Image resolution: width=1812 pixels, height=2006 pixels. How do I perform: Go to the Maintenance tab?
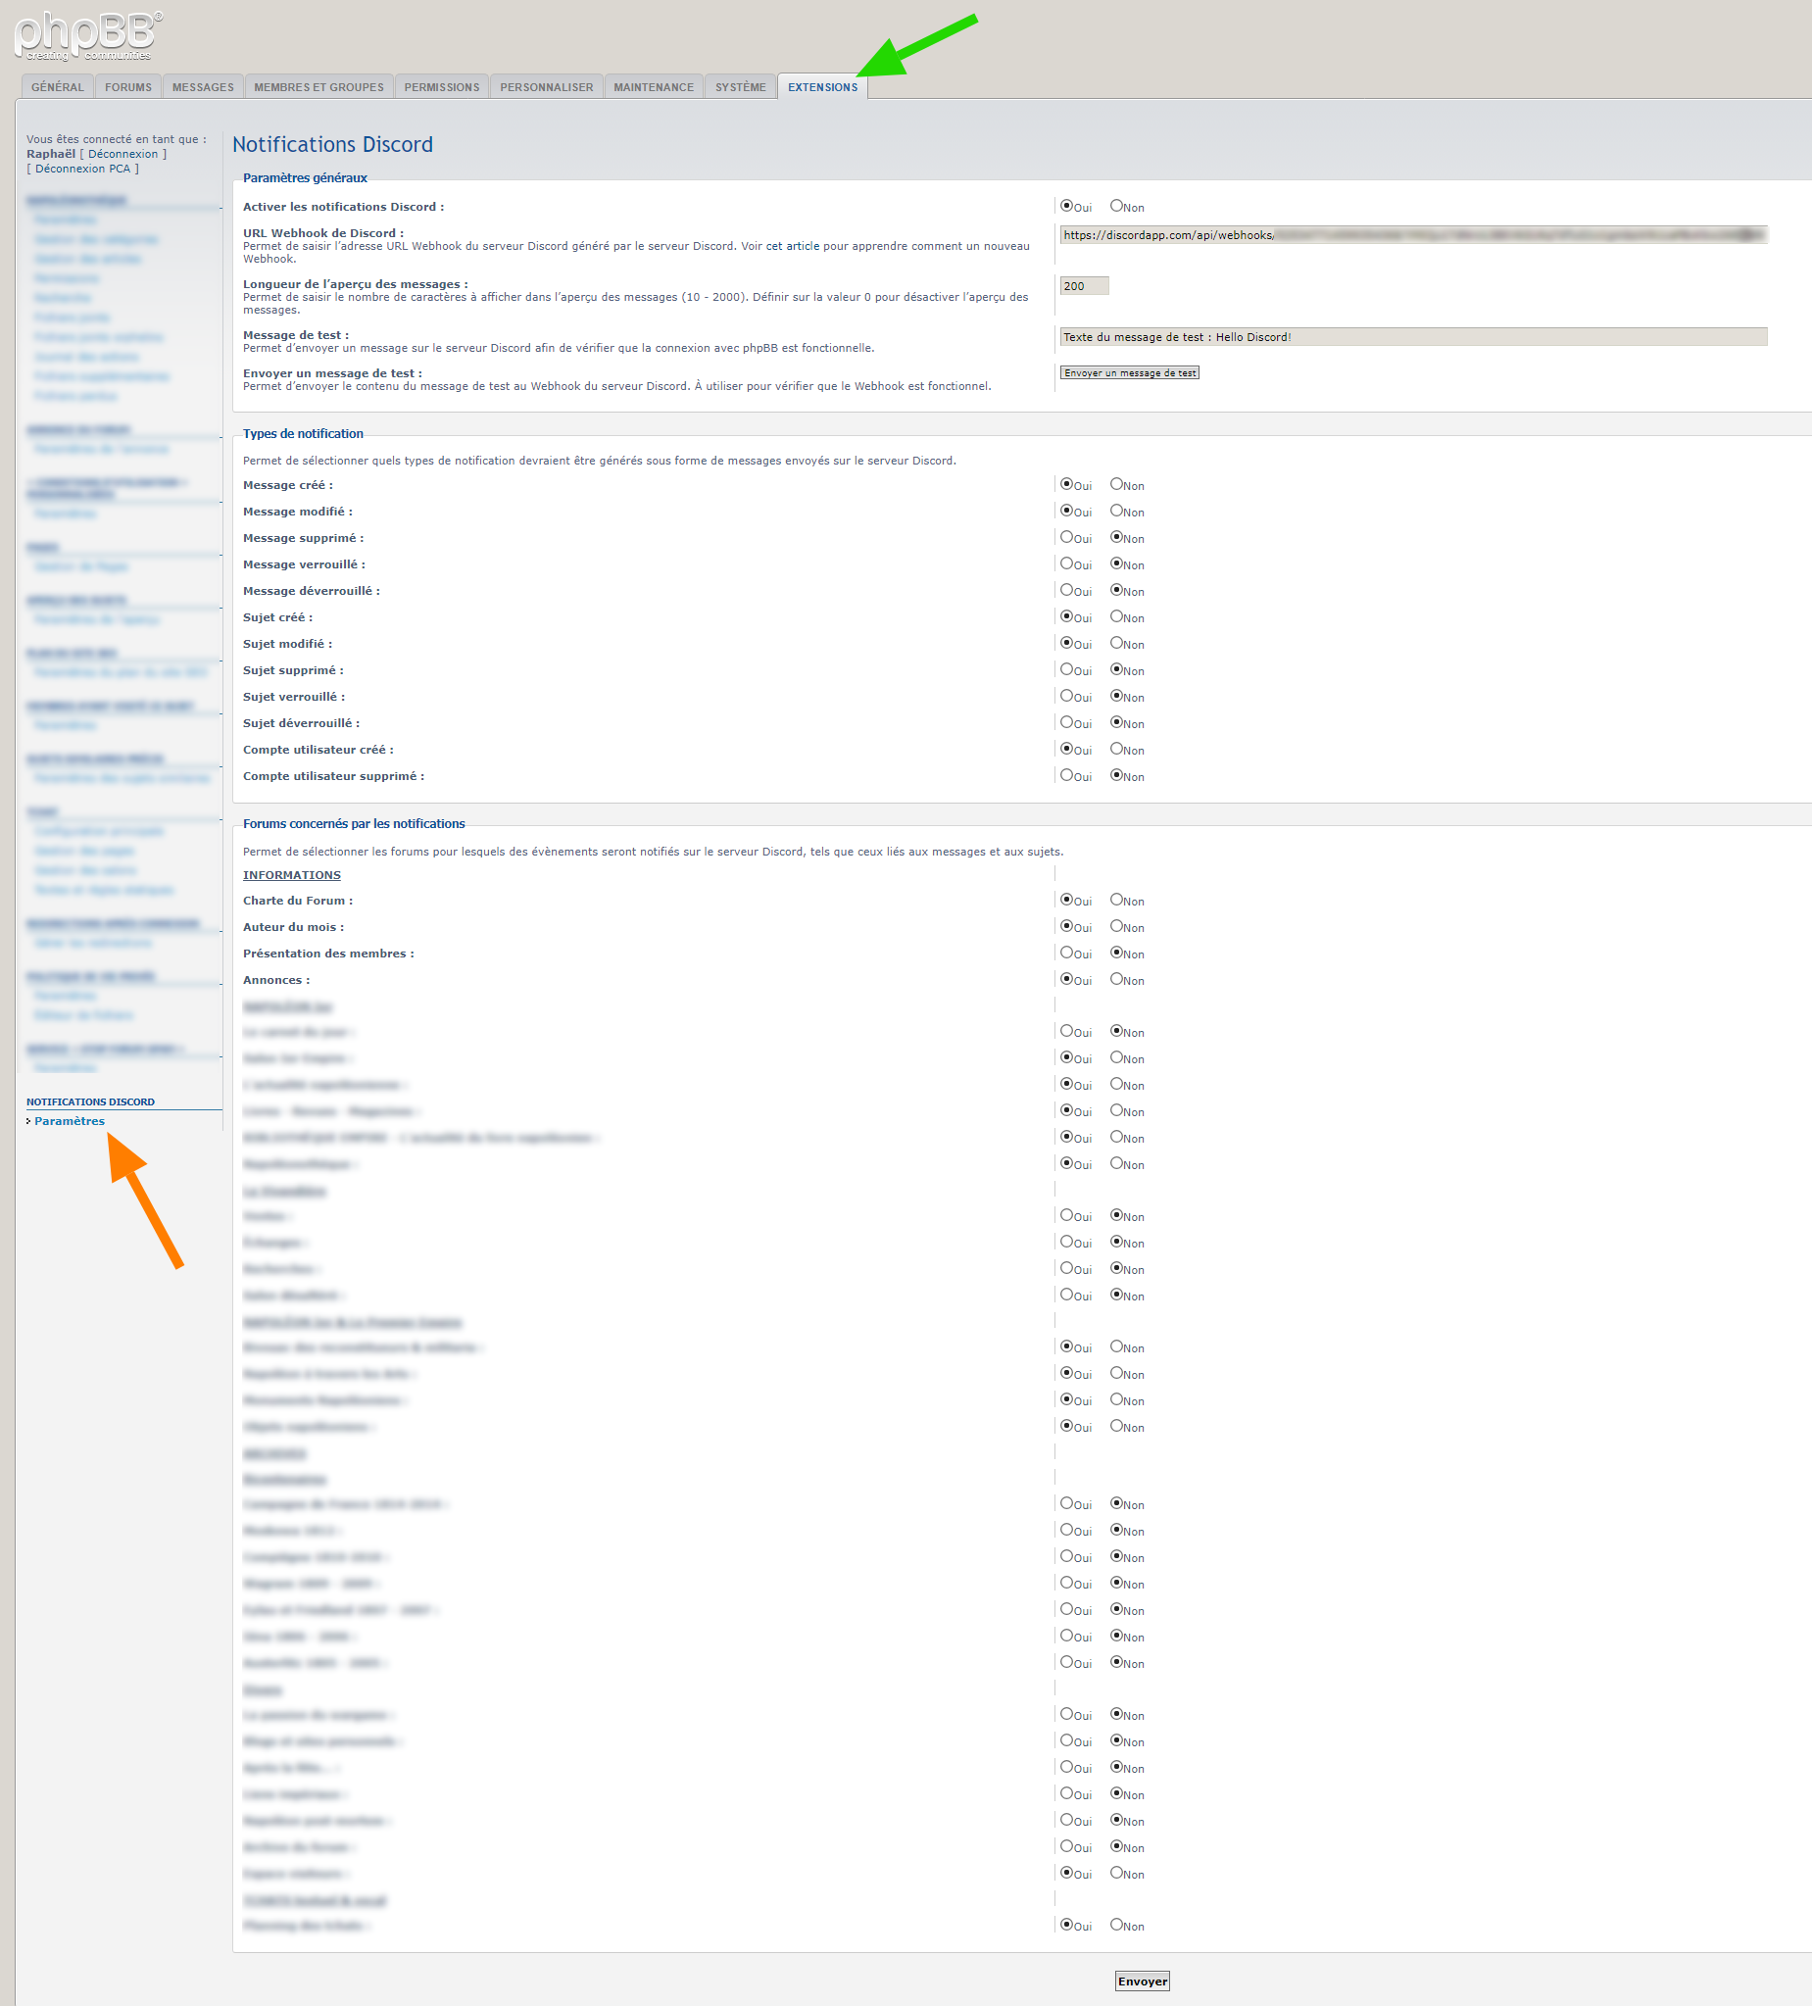[x=653, y=87]
